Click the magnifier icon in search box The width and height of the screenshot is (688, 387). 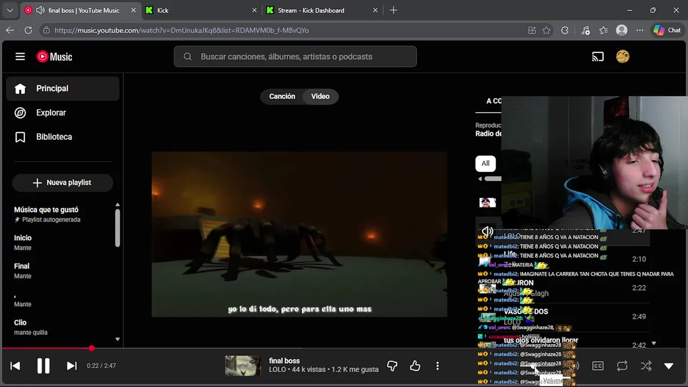188,56
